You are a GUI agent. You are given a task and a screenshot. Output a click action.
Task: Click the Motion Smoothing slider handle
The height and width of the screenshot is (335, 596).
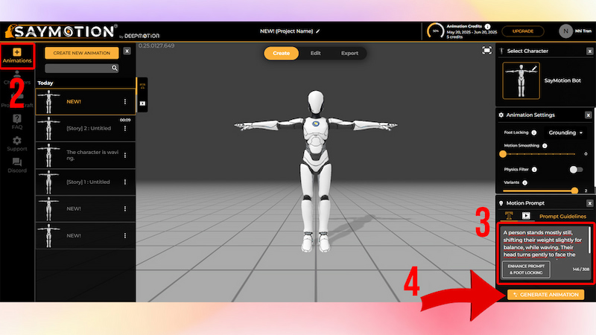[x=503, y=153]
